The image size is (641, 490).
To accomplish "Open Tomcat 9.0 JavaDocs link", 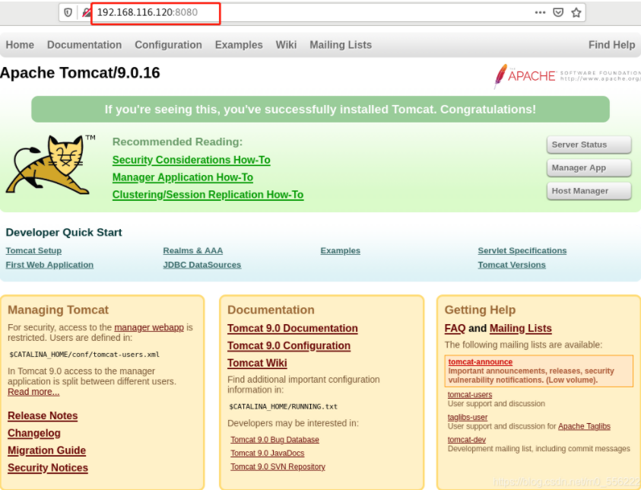I will pos(268,453).
